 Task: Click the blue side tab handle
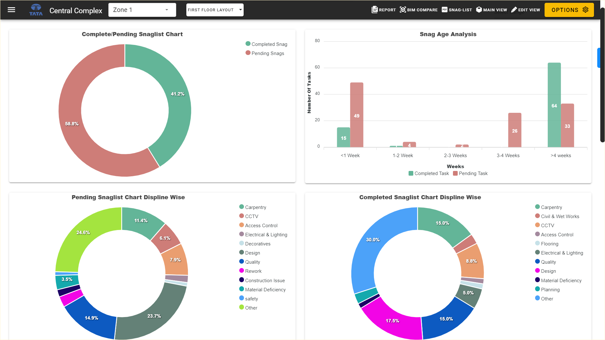point(599,58)
